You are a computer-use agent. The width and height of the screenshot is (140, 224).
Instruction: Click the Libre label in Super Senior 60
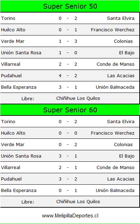coord(28,202)
